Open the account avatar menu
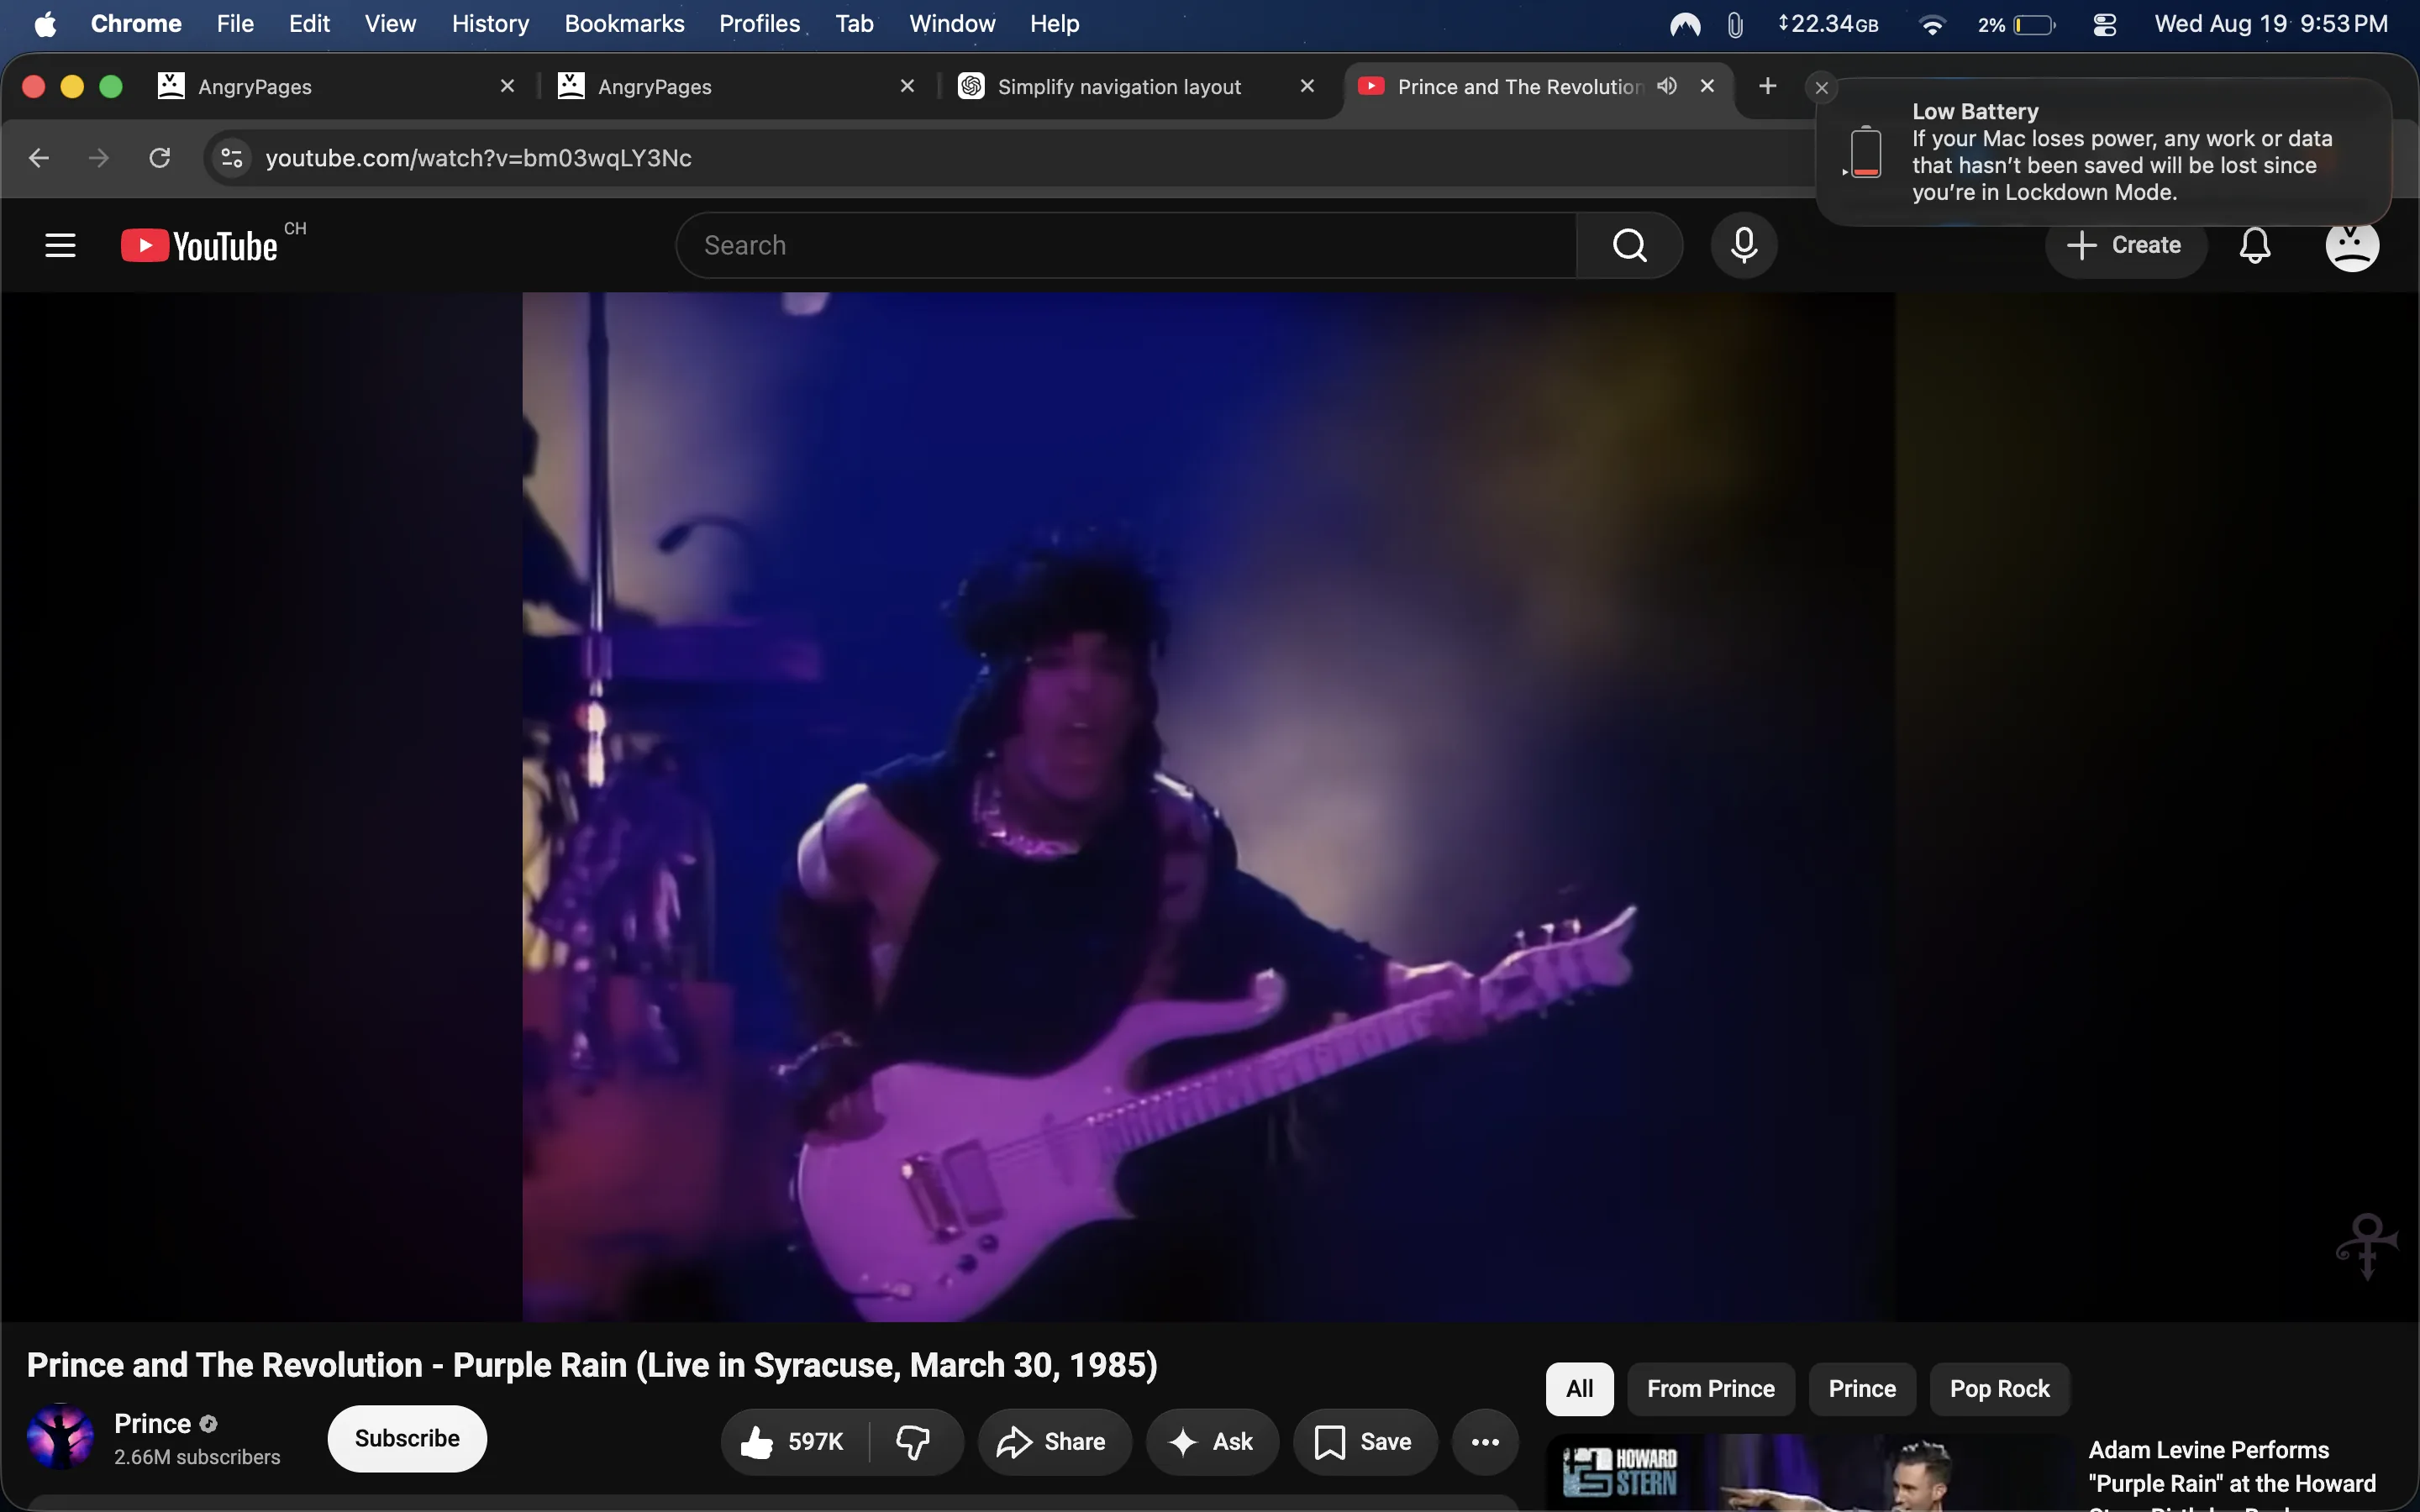 point(2352,245)
